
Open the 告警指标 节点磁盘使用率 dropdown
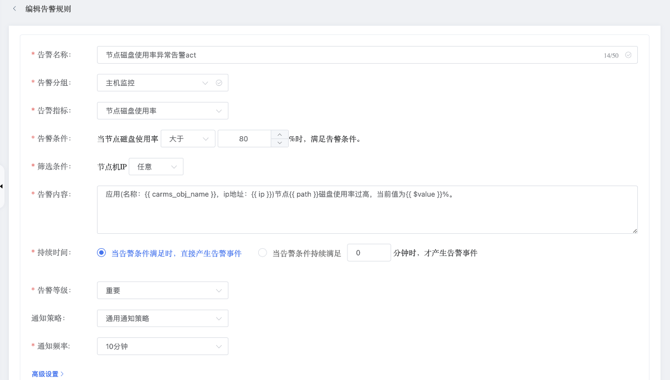(x=162, y=111)
